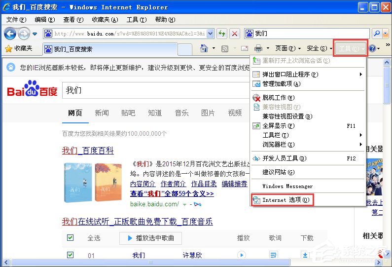Uncheck the checkbox for song 01

pyautogui.click(x=70, y=255)
